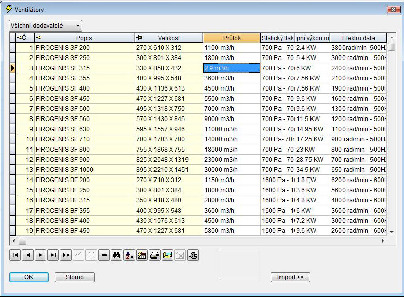Click the 825 X 2048 X 1319 size cell
The image size is (404, 297).
point(169,160)
